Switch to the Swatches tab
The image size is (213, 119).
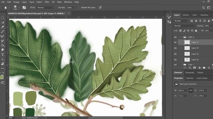tap(204, 15)
